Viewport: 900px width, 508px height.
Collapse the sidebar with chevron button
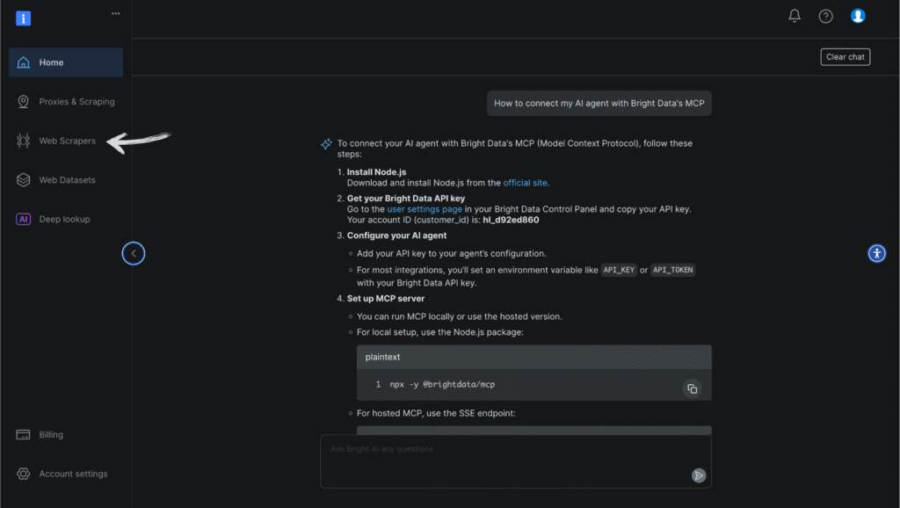[x=134, y=253]
